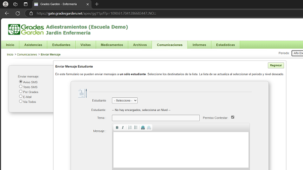This screenshot has height=170, width=303.
Task: Open the Estudiante Seleccione dropdown
Action: [x=125, y=101]
